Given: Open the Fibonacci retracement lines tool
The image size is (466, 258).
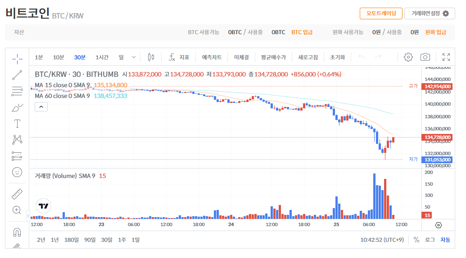Looking at the screenshot, I should click(17, 91).
